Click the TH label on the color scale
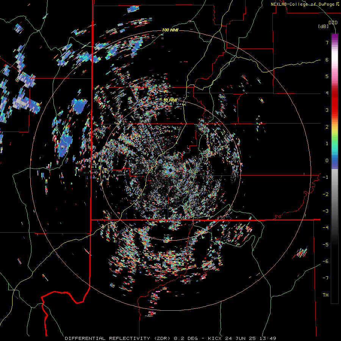The height and width of the screenshot is (341, 341). (325, 295)
